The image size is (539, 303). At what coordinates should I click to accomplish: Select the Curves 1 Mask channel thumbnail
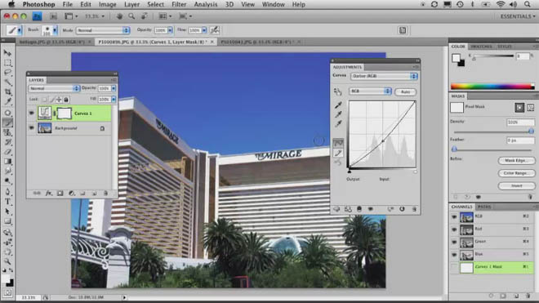[x=466, y=267]
